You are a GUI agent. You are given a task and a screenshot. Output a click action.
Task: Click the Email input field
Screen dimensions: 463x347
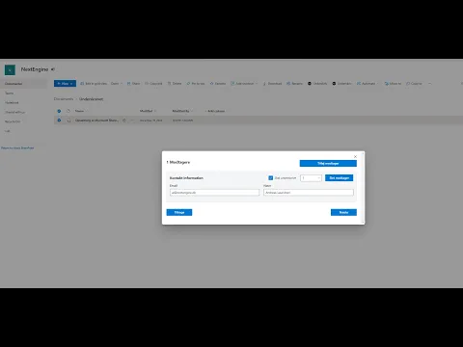[214, 193]
